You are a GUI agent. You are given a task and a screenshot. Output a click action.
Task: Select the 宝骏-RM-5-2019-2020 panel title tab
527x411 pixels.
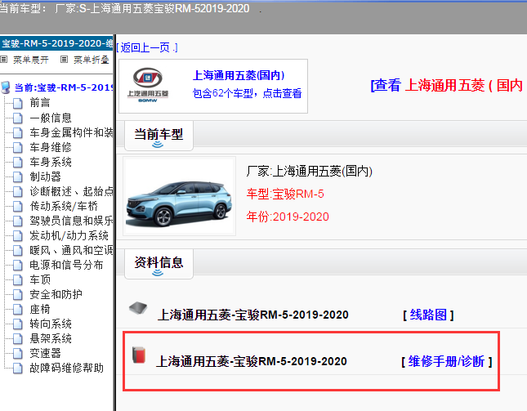(56, 43)
